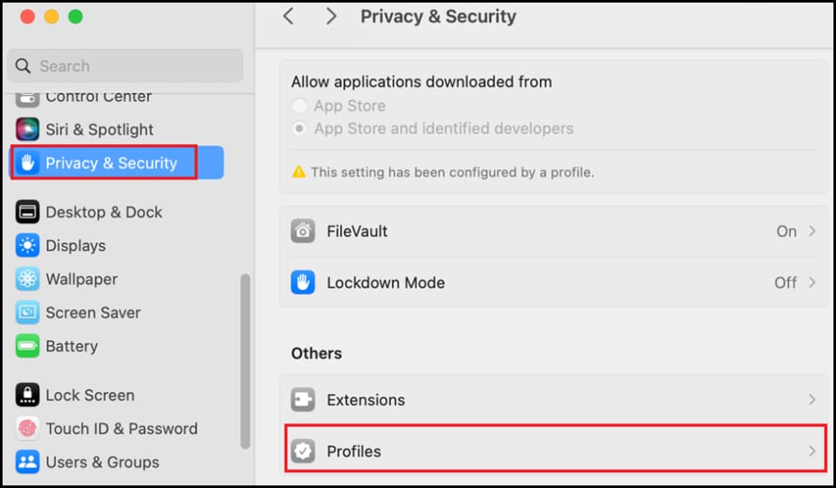Click the Desktop & Dock icon
The height and width of the screenshot is (488, 836).
pos(27,212)
